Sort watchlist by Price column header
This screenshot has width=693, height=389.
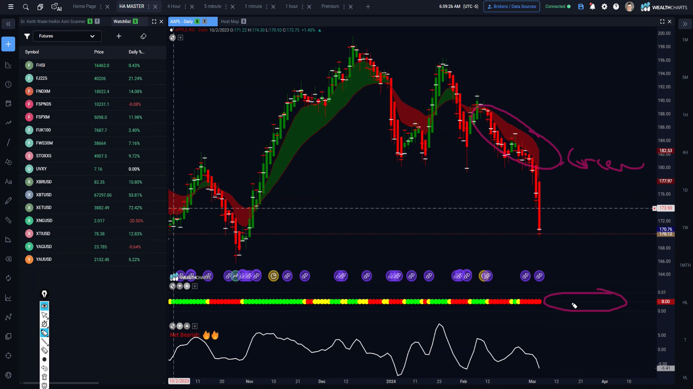click(99, 52)
